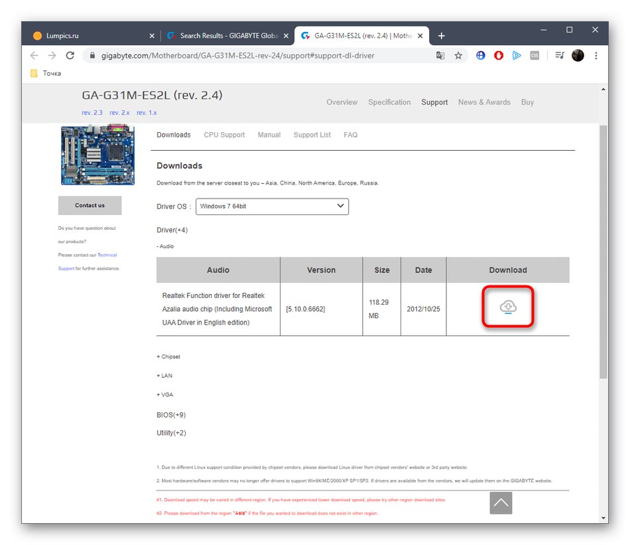The height and width of the screenshot is (545, 630).
Task: Open the translate page icon in address bar
Action: 440,56
